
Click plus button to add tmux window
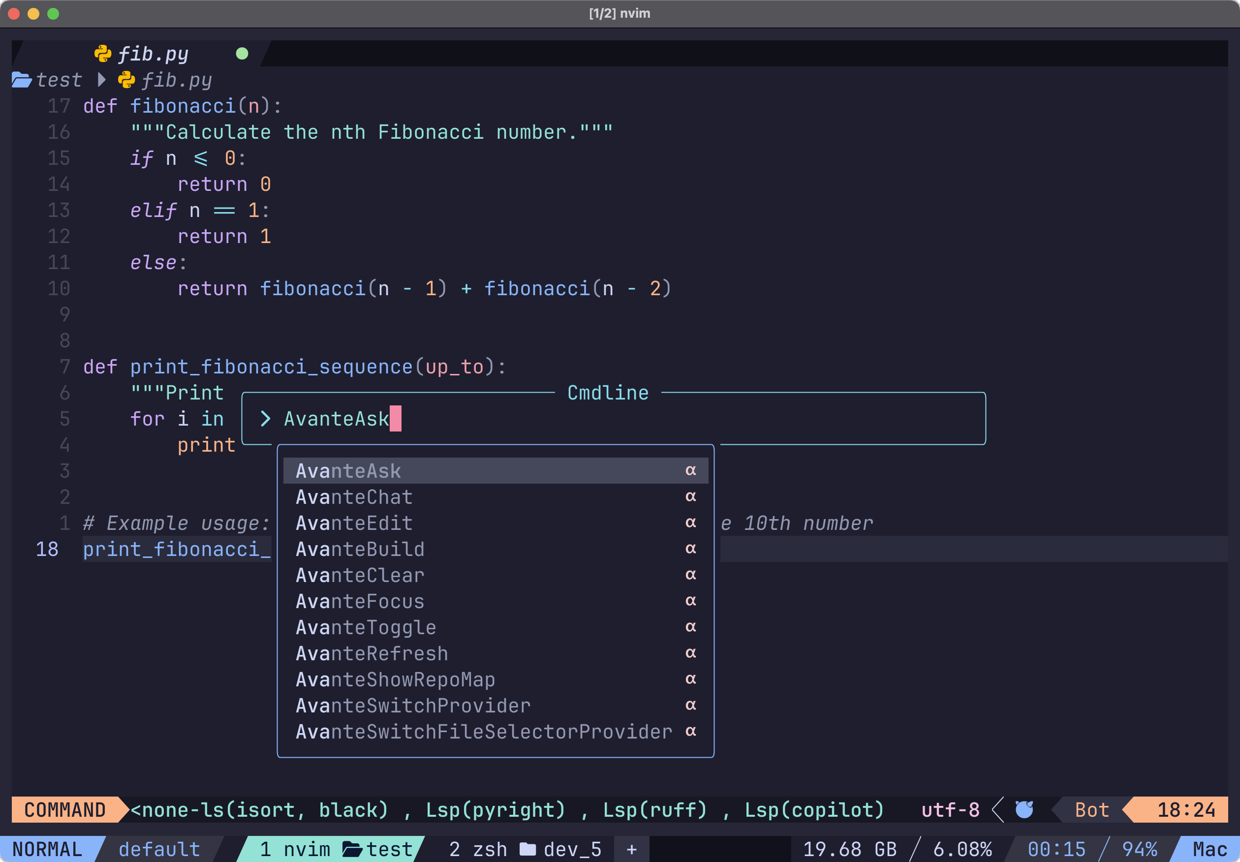(632, 849)
